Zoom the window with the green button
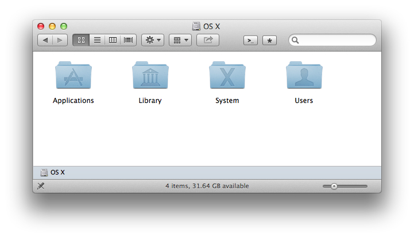The height and width of the screenshot is (238, 414). coord(64,26)
